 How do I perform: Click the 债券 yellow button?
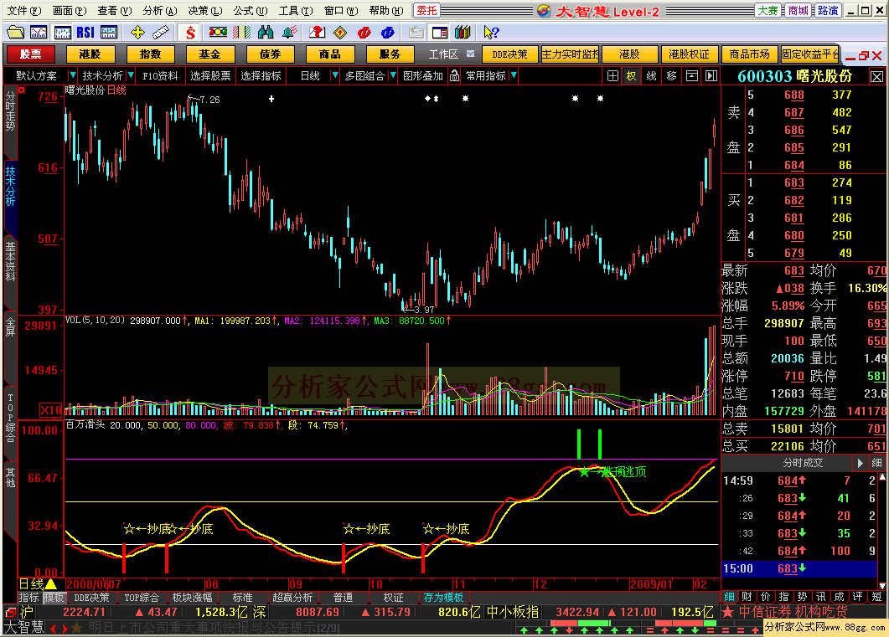[271, 54]
